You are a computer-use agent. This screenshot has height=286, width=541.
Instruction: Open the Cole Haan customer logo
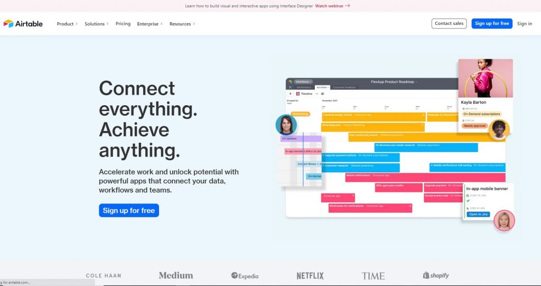point(104,275)
